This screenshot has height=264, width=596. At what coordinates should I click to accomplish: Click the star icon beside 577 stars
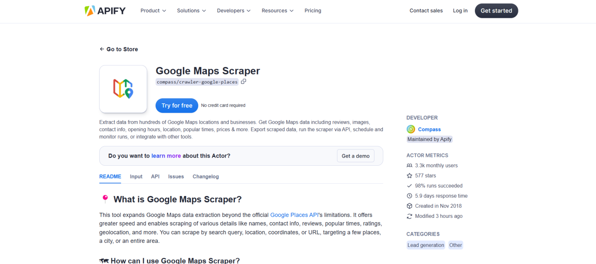click(x=409, y=175)
